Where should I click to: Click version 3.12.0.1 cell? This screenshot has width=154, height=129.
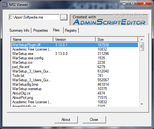[61, 45]
